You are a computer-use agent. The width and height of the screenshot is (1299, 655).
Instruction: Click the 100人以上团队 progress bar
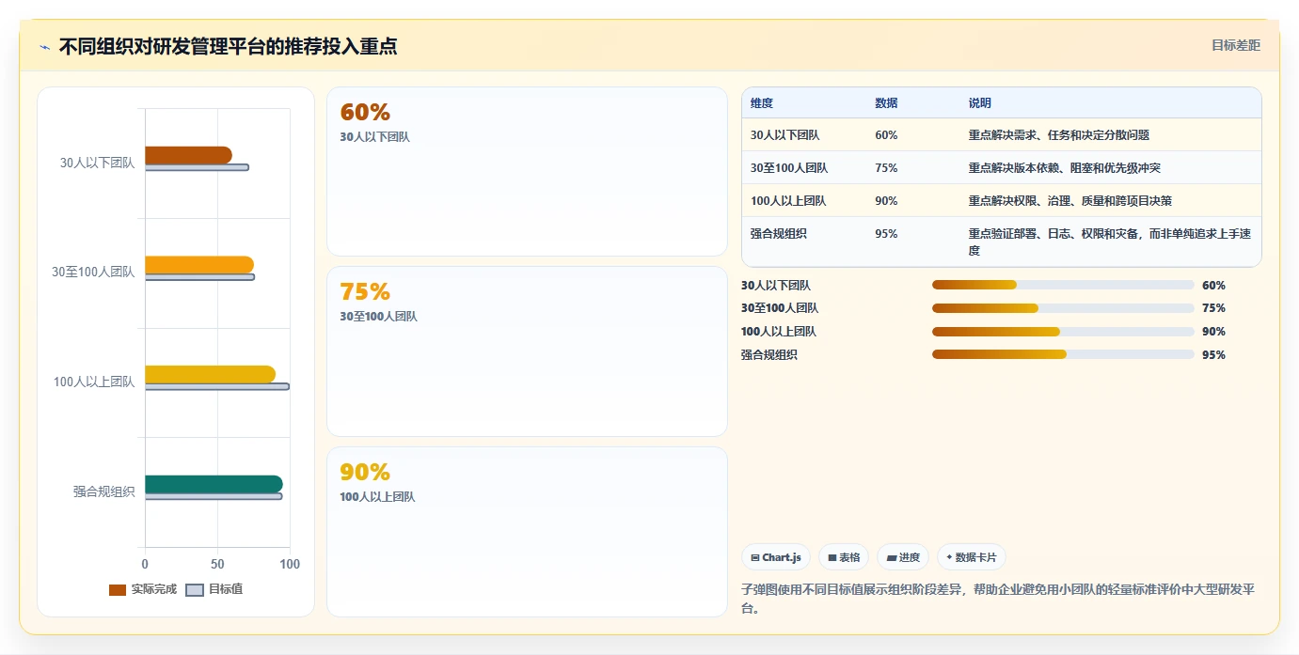pos(1063,332)
